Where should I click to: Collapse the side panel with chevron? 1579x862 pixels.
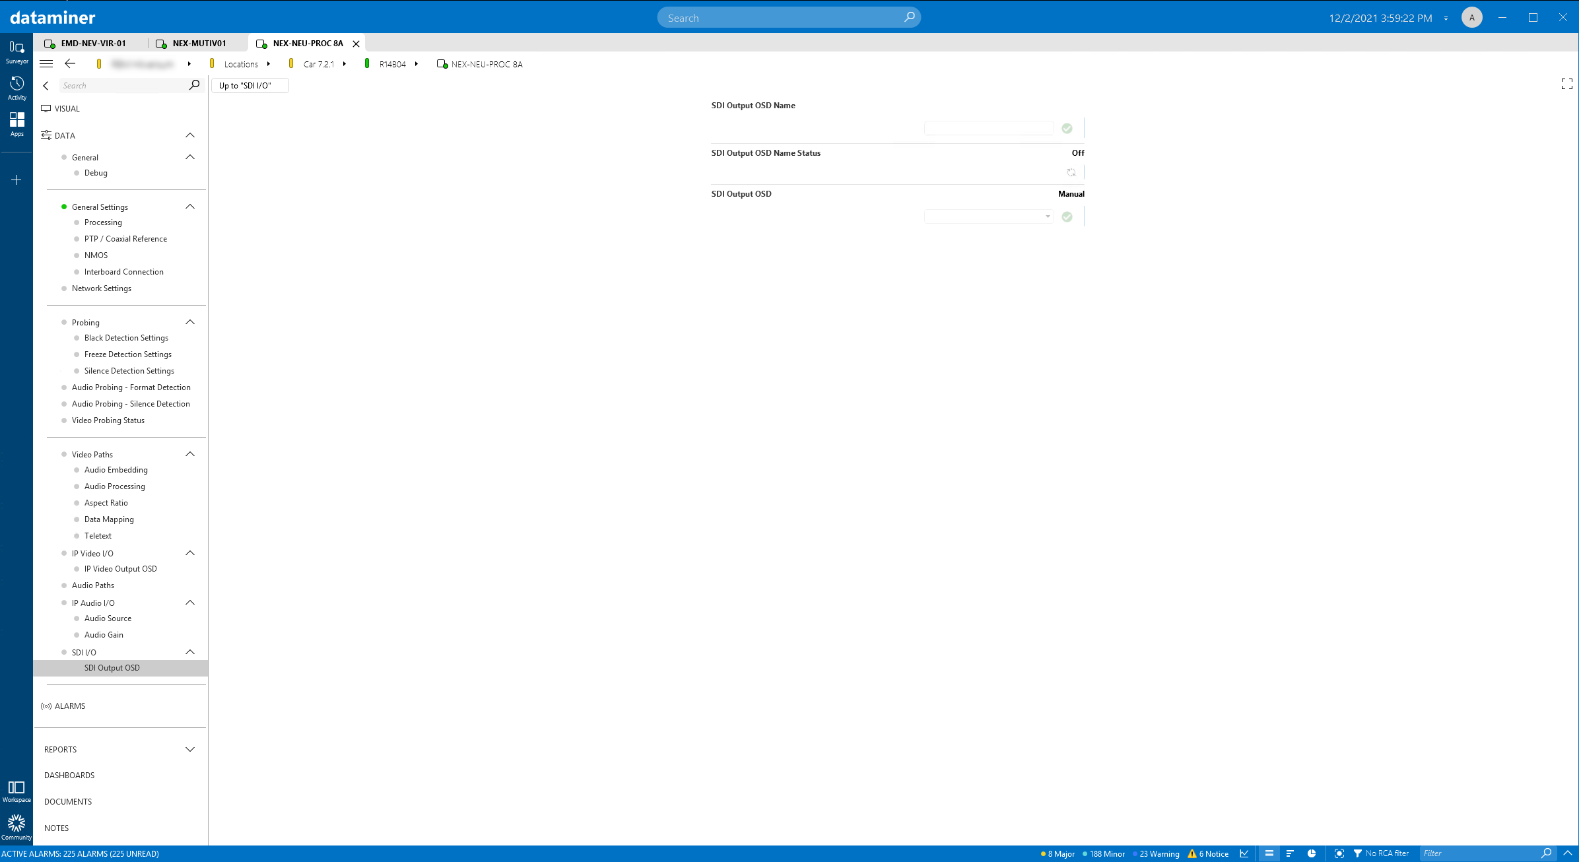pos(46,86)
